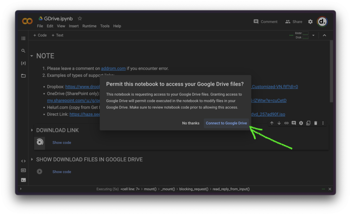Mirror the cell in a tab
The height and width of the screenshot is (215, 351).
point(308,123)
